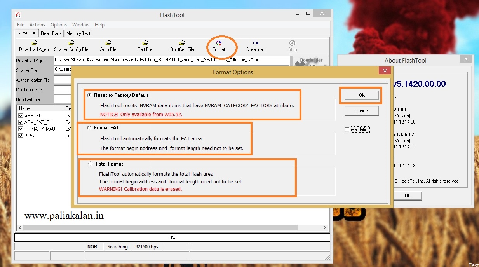
Task: Click the Scatter File path field
Action: [63, 70]
